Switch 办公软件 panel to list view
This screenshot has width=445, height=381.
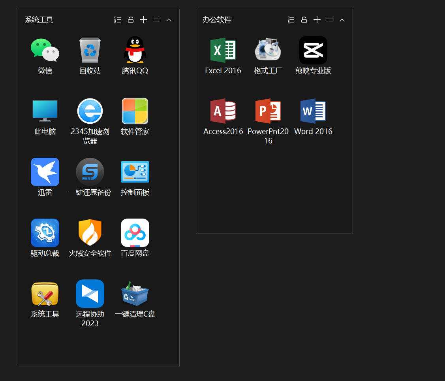point(291,20)
